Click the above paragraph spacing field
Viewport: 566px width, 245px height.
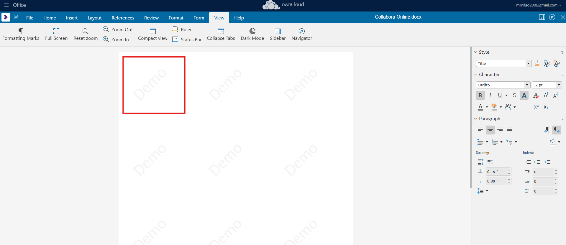pyautogui.click(x=496, y=172)
